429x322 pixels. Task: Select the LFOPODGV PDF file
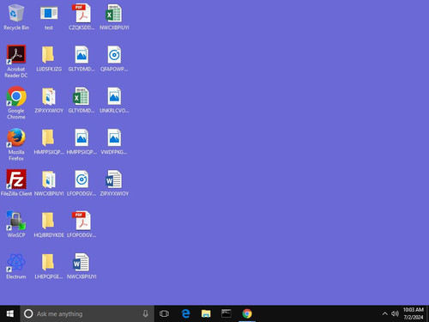[x=82, y=224]
